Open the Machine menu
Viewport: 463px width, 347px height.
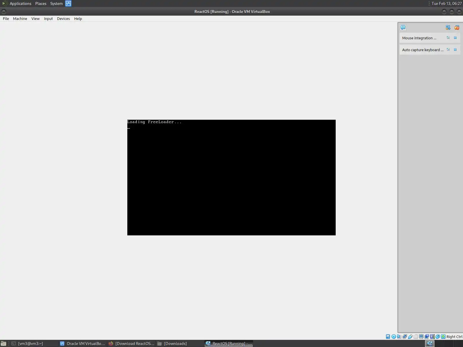point(20,19)
